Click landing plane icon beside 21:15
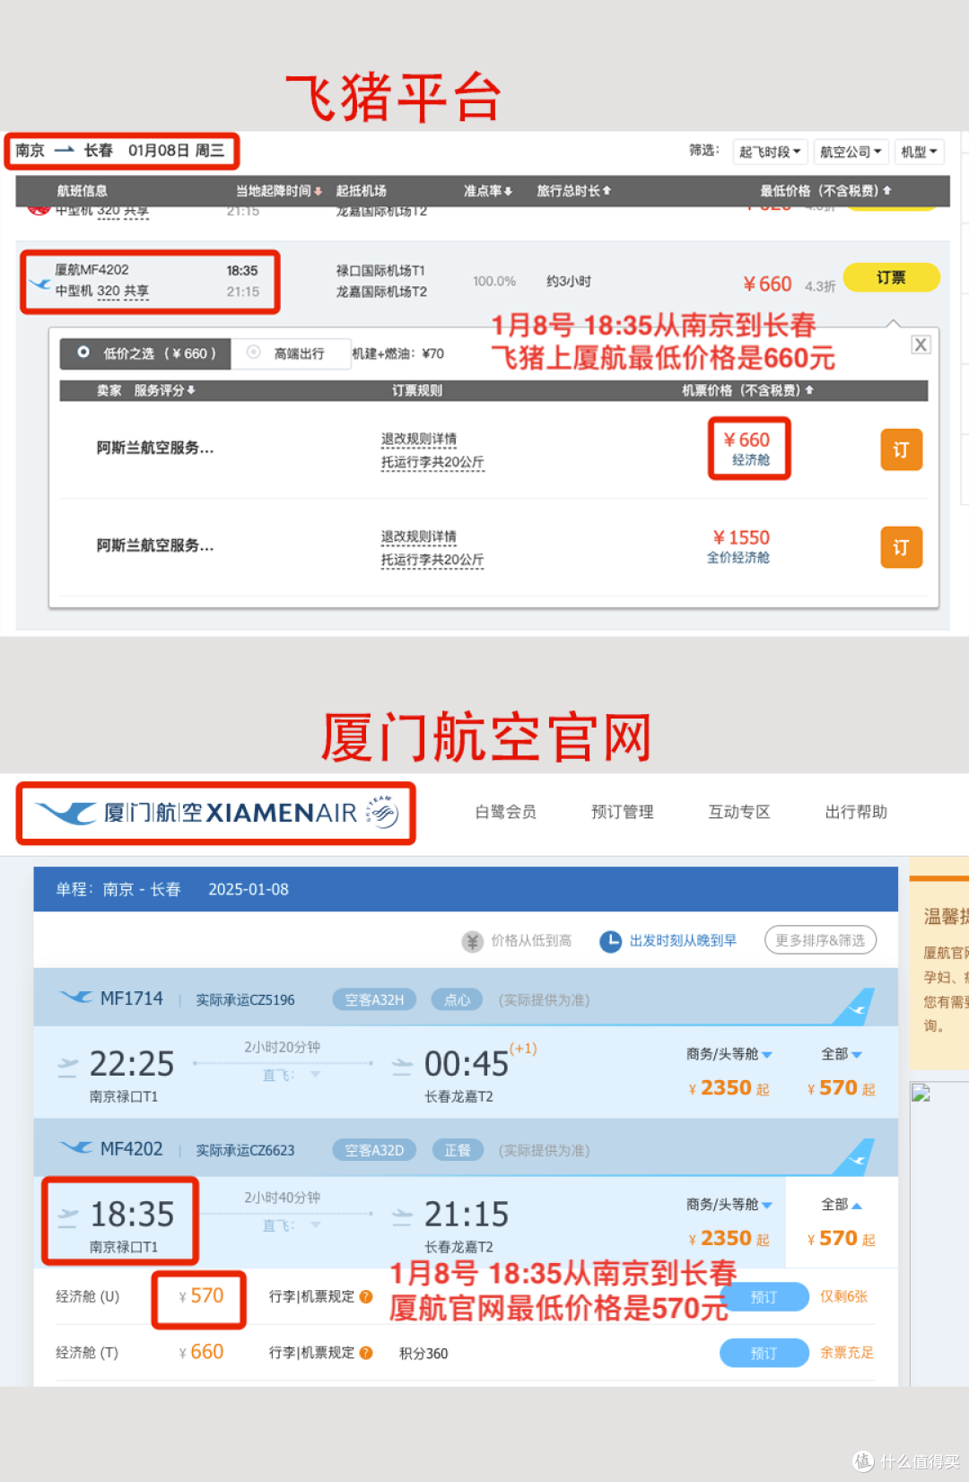The height and width of the screenshot is (1482, 969). click(402, 1216)
